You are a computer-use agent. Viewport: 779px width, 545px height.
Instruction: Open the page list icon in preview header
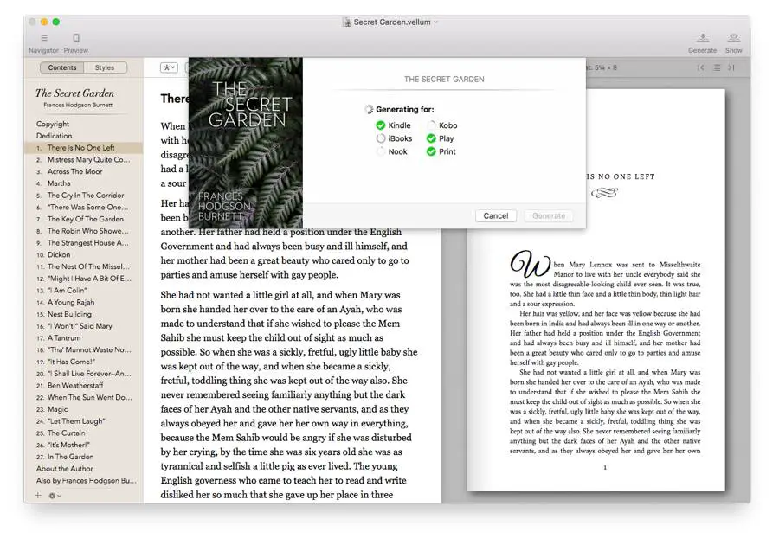click(717, 67)
